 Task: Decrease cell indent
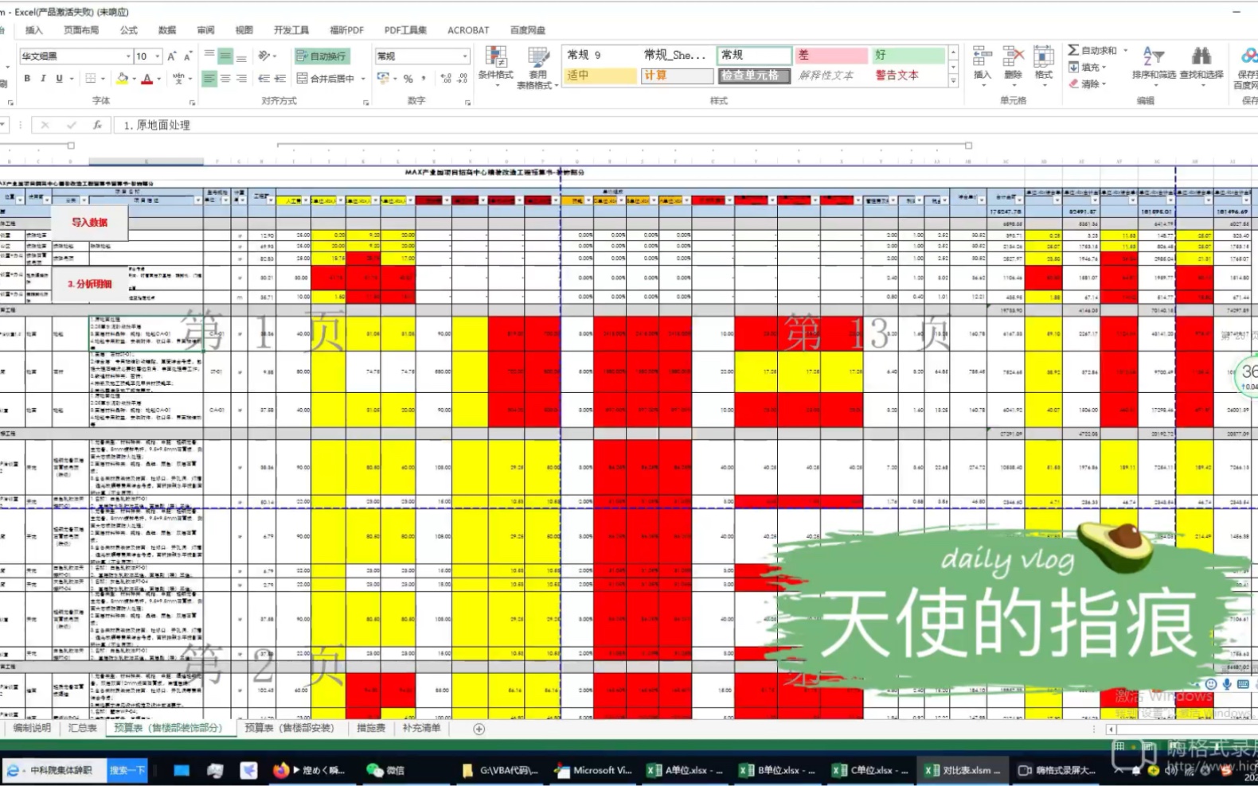[x=264, y=79]
